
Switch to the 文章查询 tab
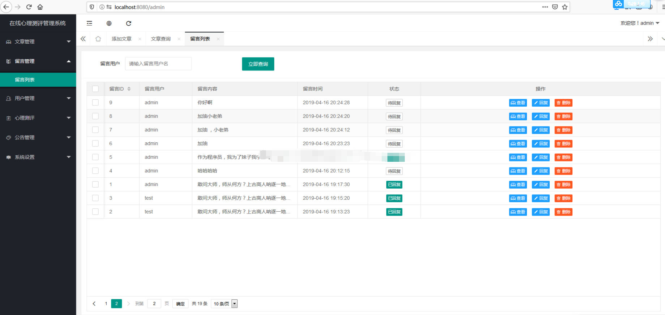coord(160,39)
